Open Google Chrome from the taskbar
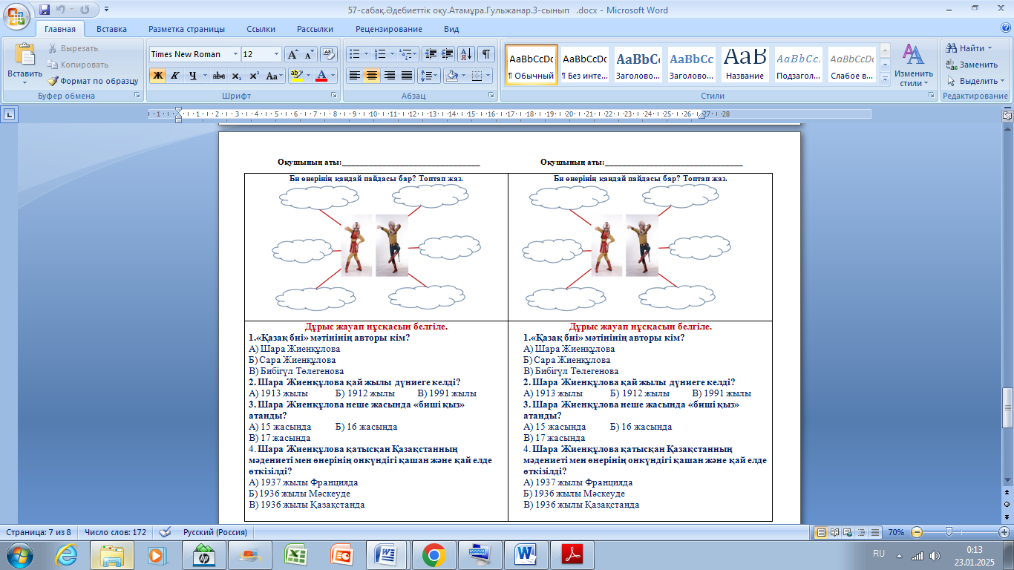Viewport: 1014px width, 570px height. click(x=434, y=554)
